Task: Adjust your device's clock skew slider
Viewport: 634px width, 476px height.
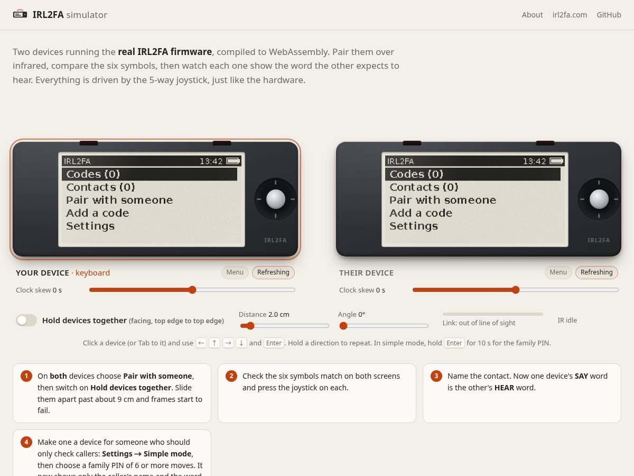Action: pos(192,290)
